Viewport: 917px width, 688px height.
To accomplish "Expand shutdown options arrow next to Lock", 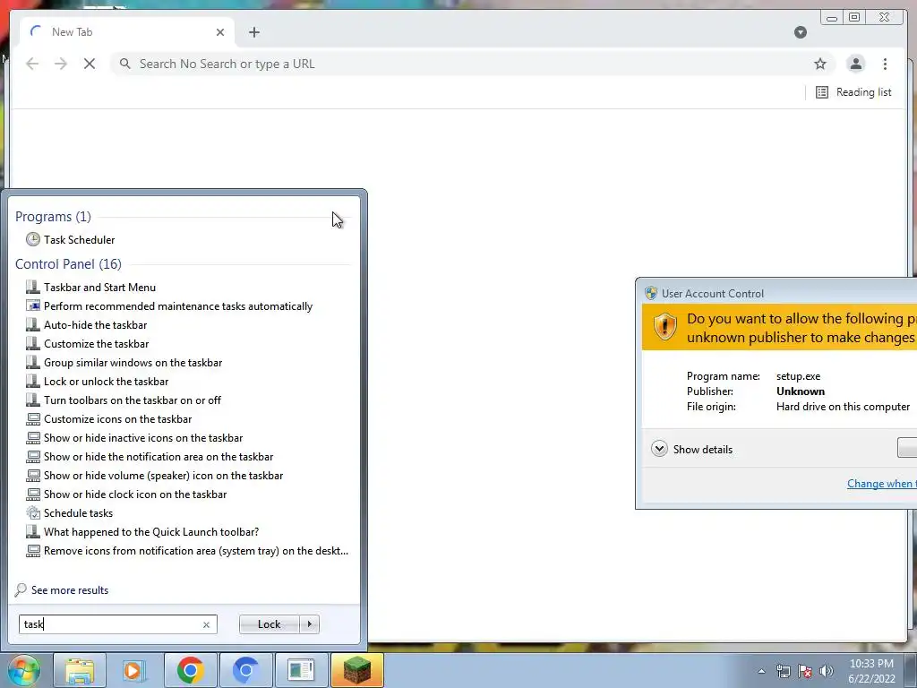I will (309, 624).
